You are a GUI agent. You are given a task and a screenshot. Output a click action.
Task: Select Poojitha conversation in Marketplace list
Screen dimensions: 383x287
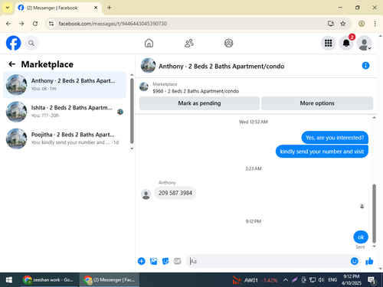point(64,139)
